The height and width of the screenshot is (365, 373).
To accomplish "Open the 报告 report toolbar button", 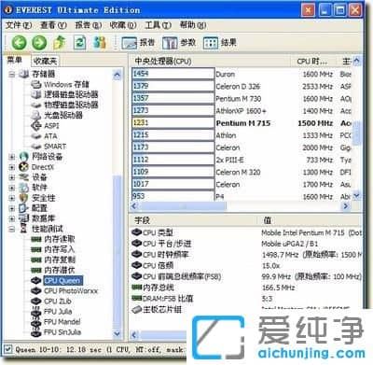I will click(x=138, y=43).
